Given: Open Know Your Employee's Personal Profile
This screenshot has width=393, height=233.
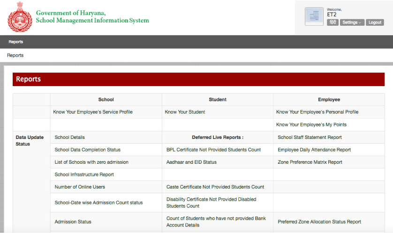Looking at the screenshot, I should (317, 112).
